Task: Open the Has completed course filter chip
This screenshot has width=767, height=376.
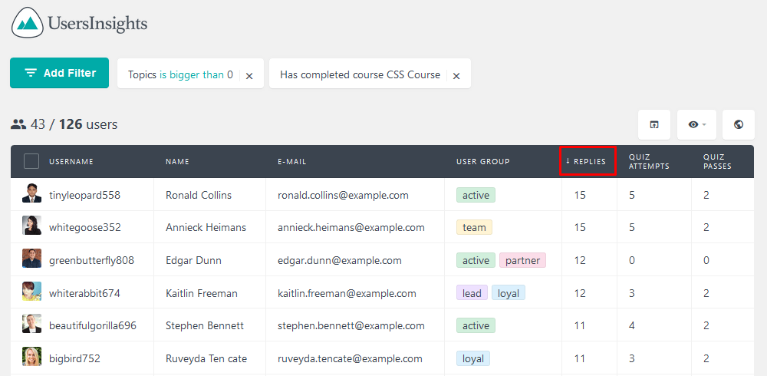Action: point(360,75)
